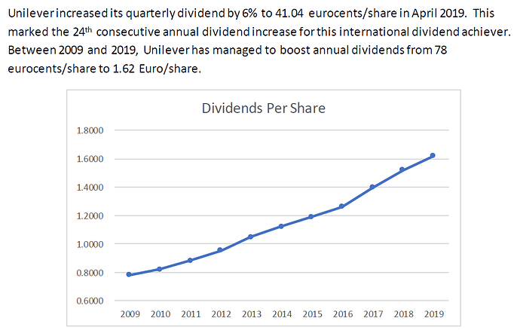Click the 2019 x-axis label

coord(434,313)
